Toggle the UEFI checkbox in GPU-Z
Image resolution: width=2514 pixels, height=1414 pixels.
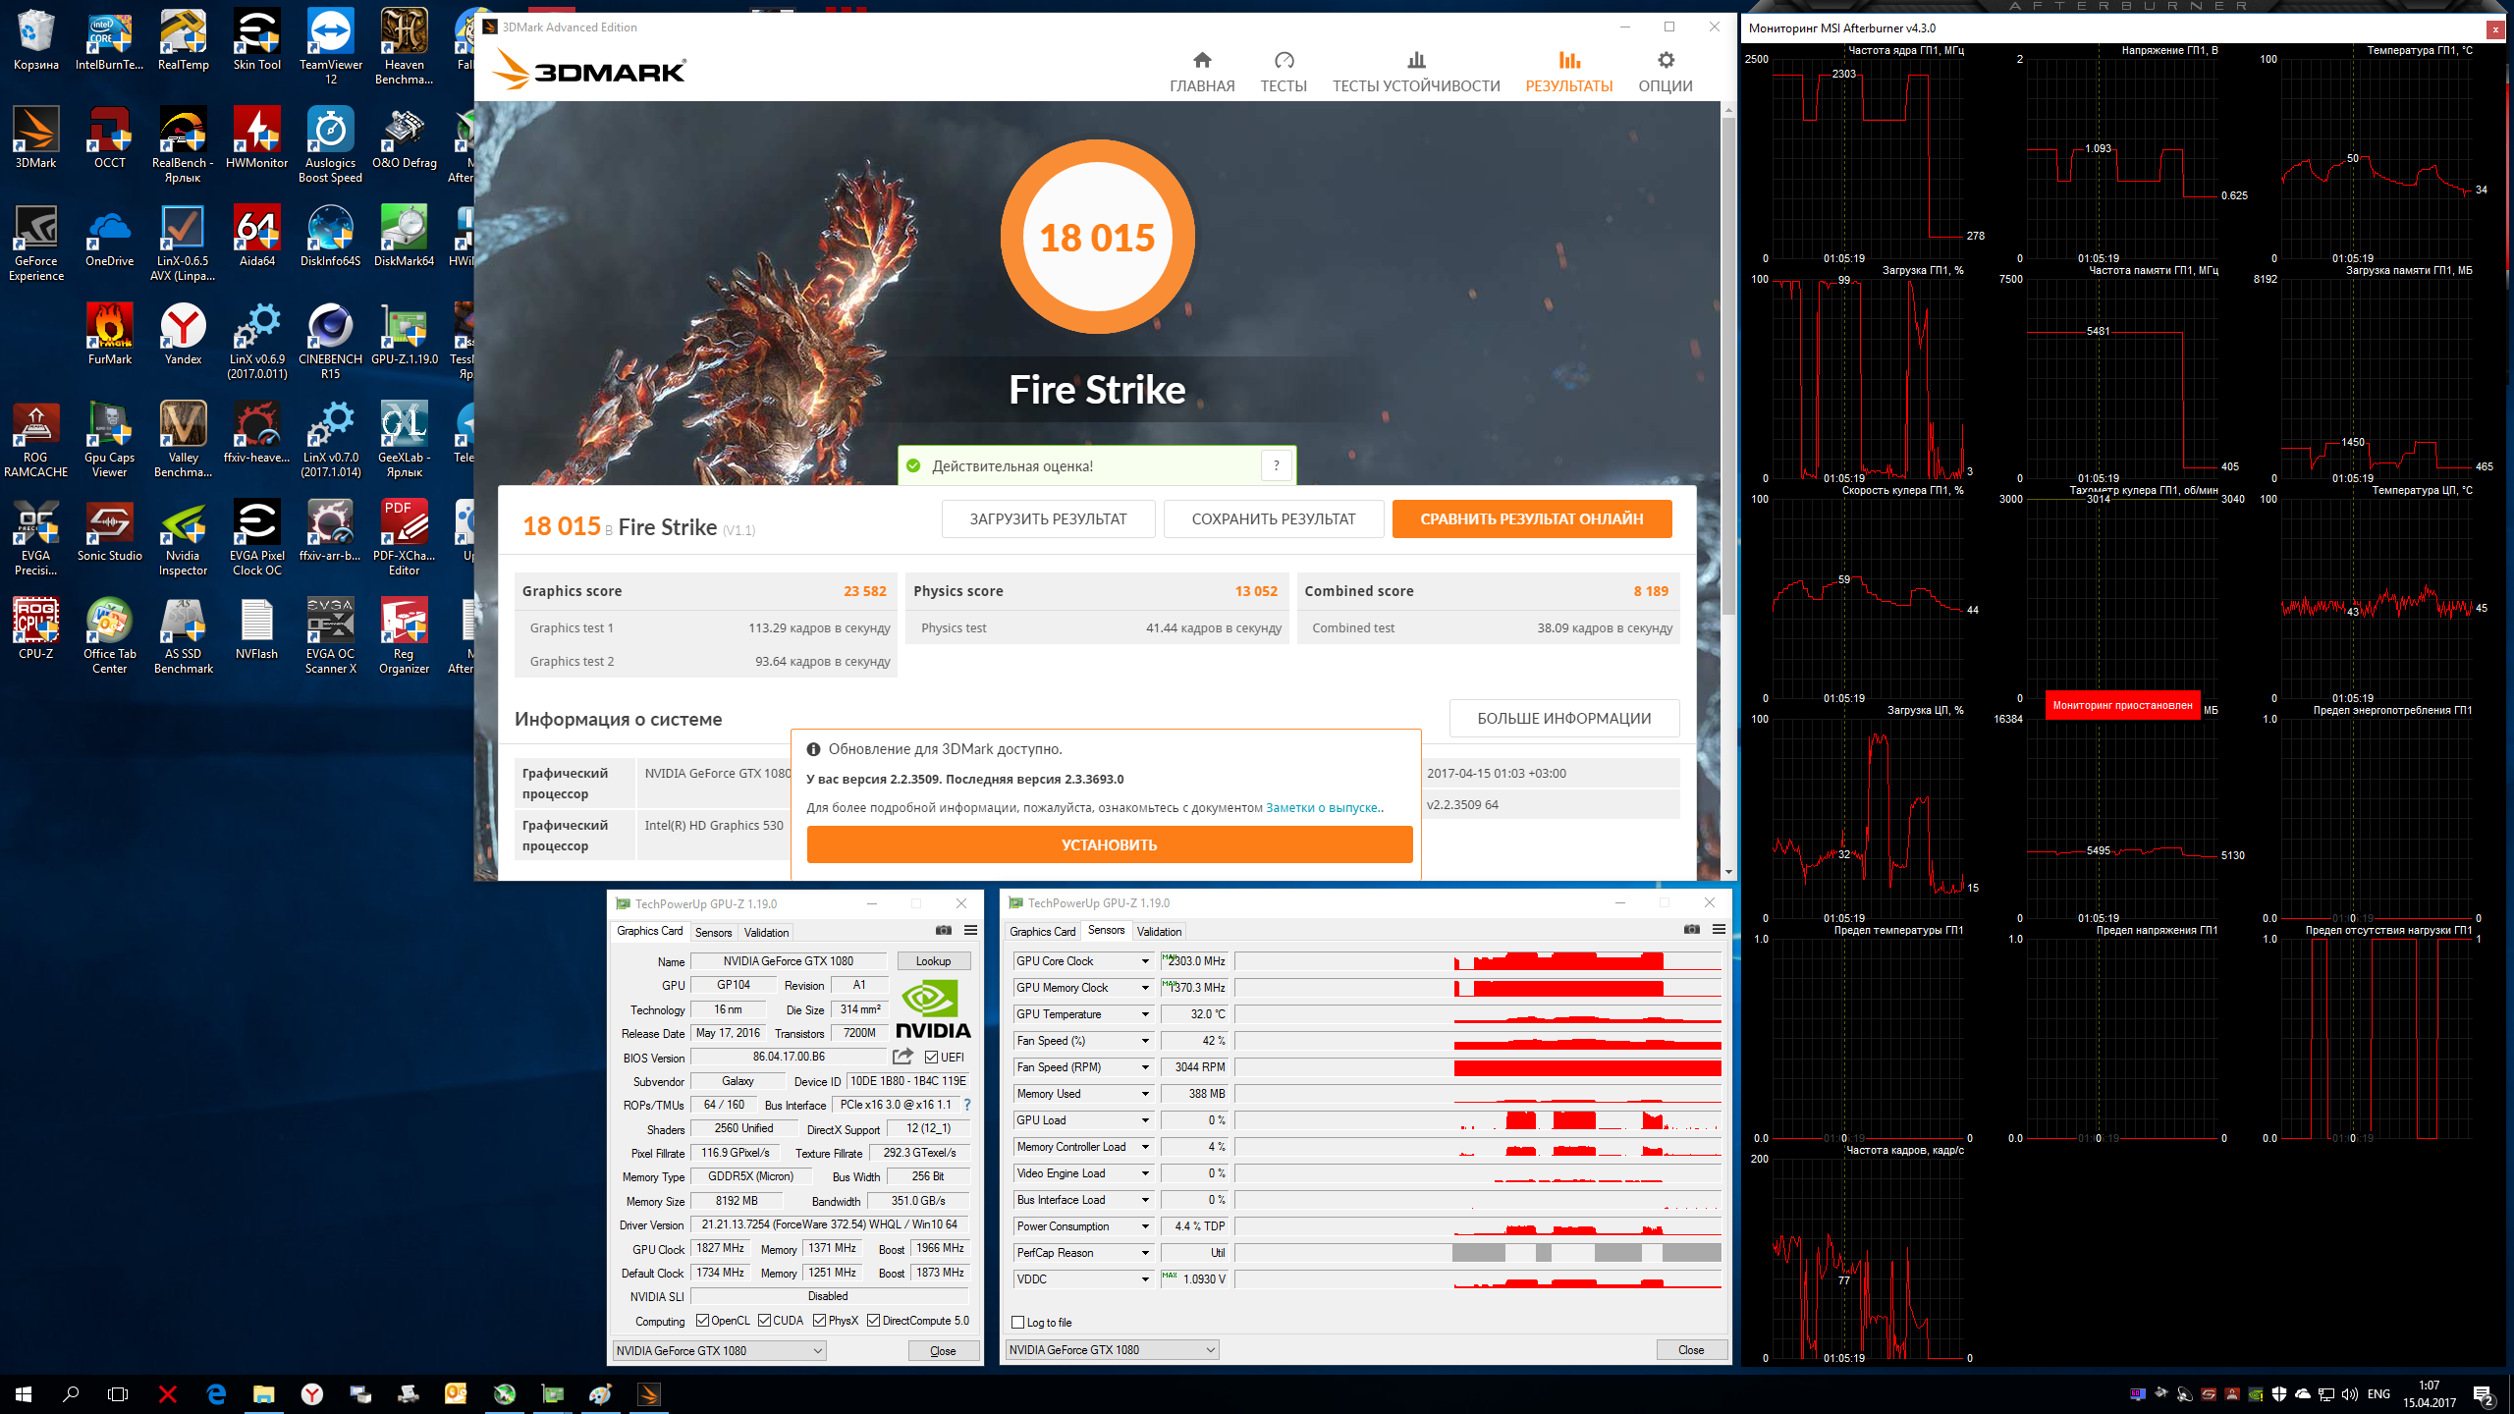point(931,1058)
